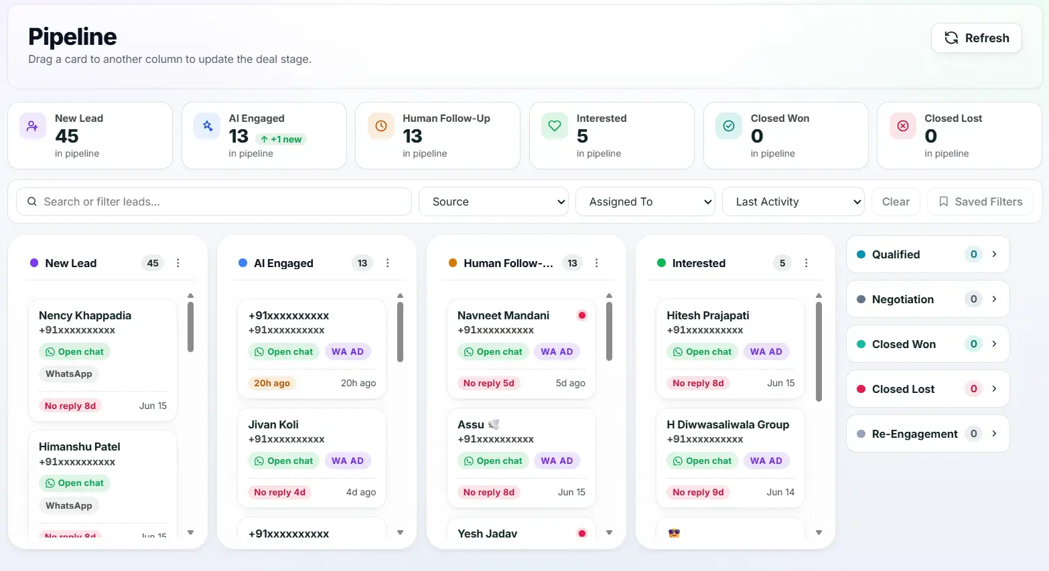Click No reply 4d badge
This screenshot has width=1049, height=571.
(x=280, y=492)
